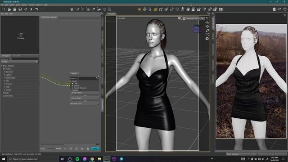Select the Joint Editor figure tool icon
Image resolution: width=288 pixels, height=162 pixels.
point(183,9)
